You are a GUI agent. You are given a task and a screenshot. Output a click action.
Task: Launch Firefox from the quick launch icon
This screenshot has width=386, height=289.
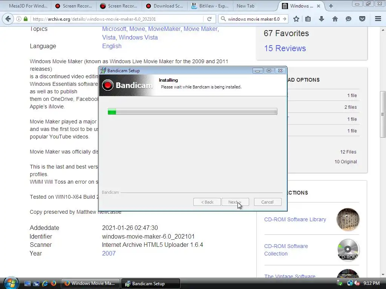click(54, 283)
